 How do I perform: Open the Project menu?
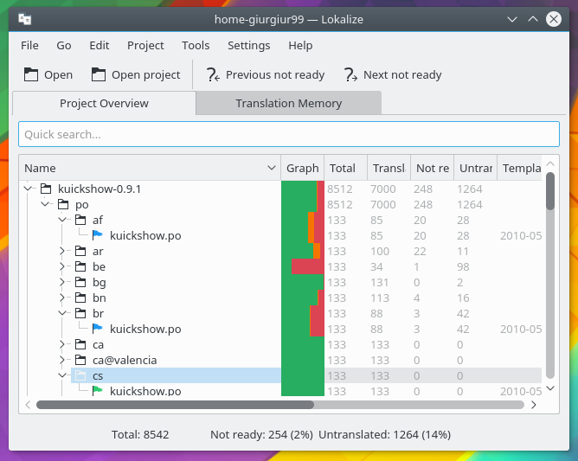[x=145, y=45]
